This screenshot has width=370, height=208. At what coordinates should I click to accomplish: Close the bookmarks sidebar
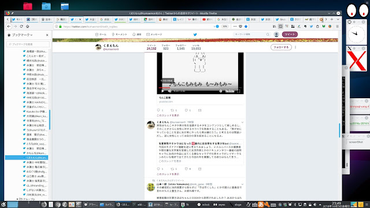click(47, 35)
